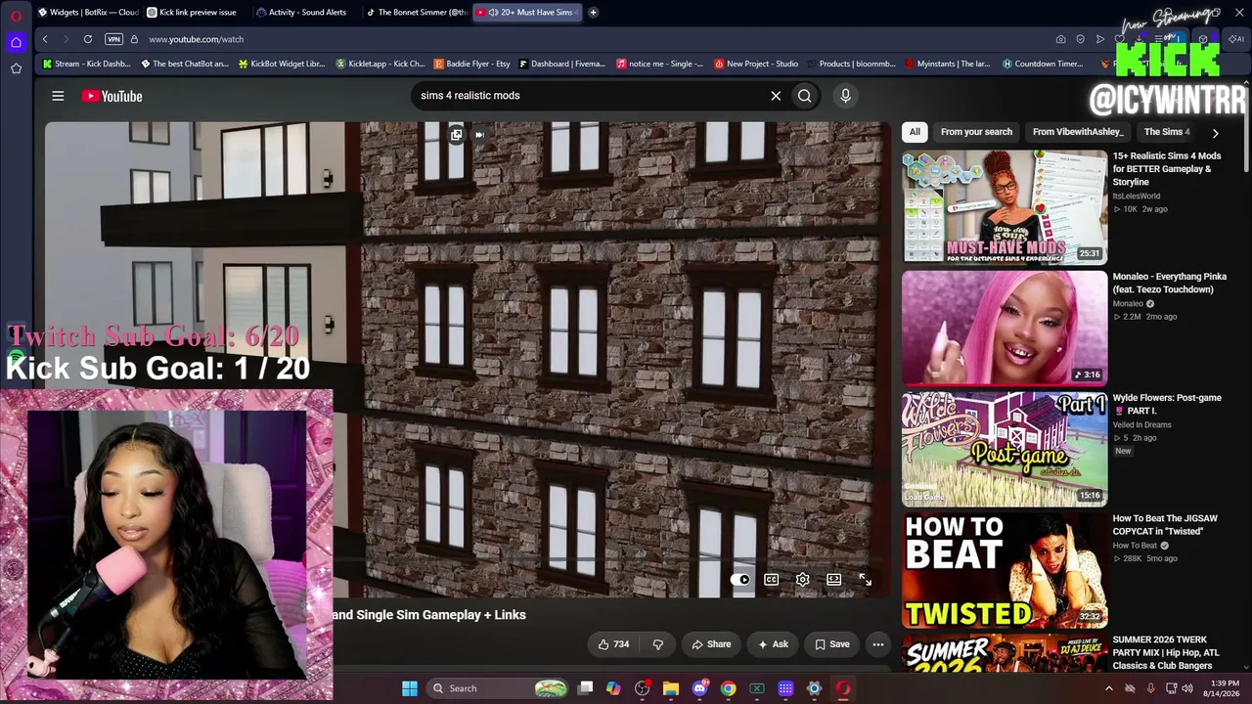Open the YouTube guide hamburger menu
The image size is (1252, 704).
58,96
